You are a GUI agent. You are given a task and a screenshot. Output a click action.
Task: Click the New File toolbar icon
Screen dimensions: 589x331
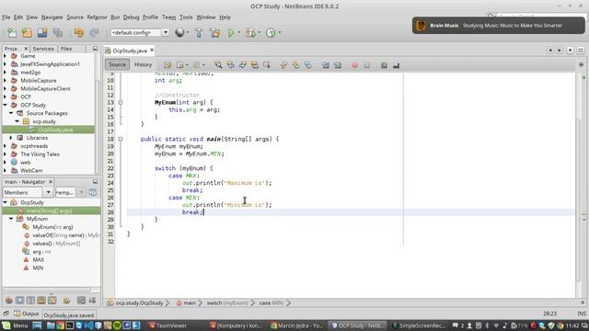pyautogui.click(x=12, y=33)
